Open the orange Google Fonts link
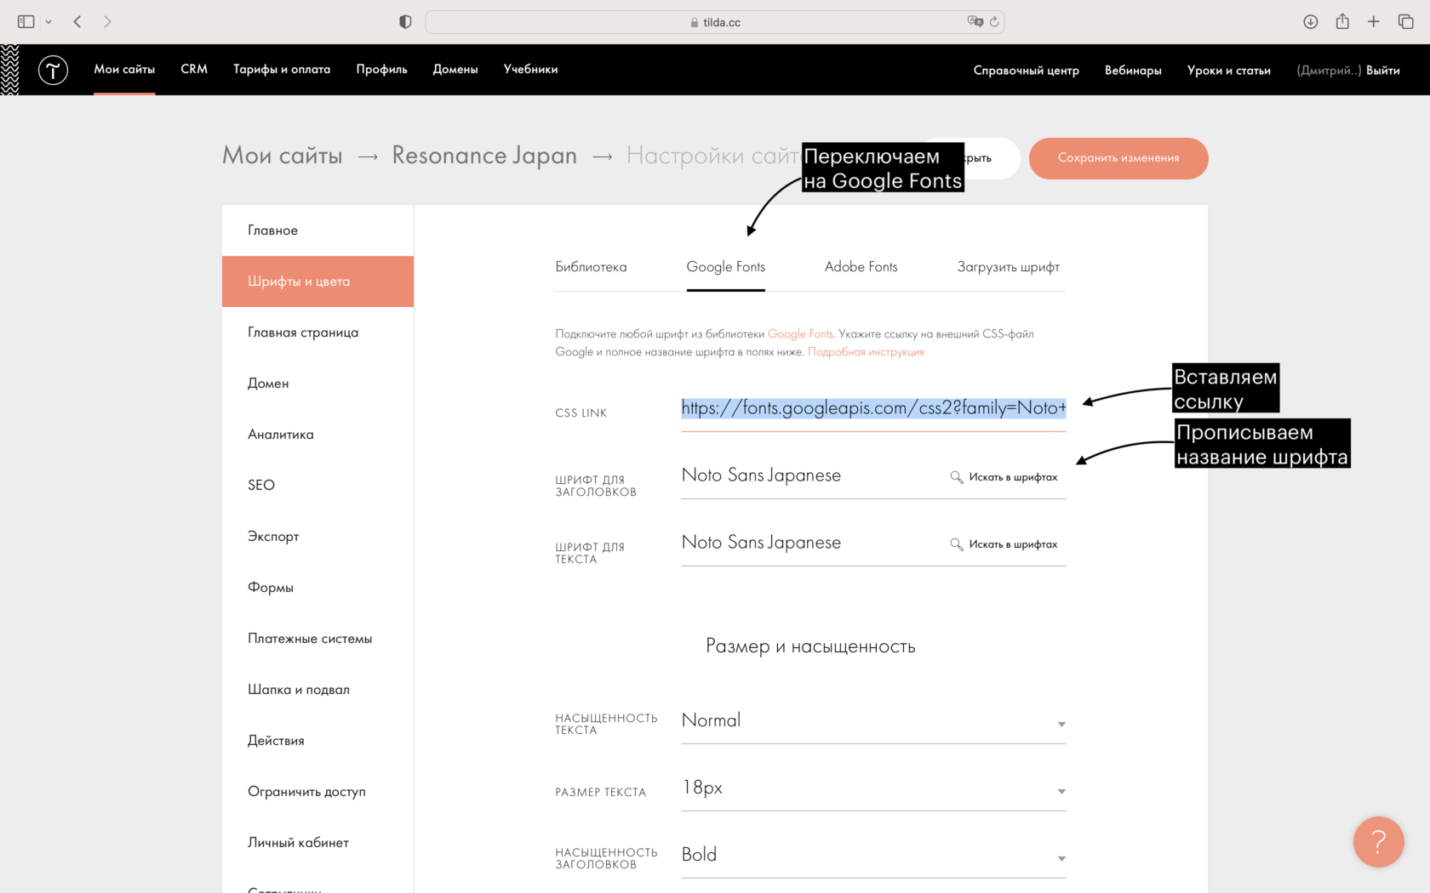 pyautogui.click(x=800, y=334)
